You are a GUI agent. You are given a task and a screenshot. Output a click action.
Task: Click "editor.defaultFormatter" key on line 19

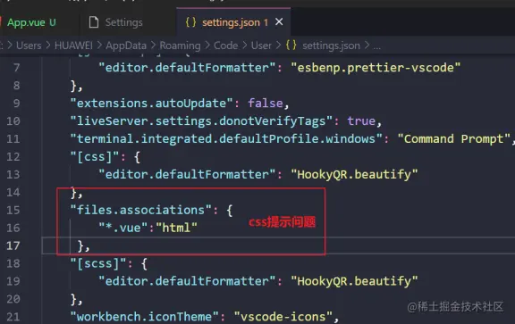pyautogui.click(x=187, y=281)
